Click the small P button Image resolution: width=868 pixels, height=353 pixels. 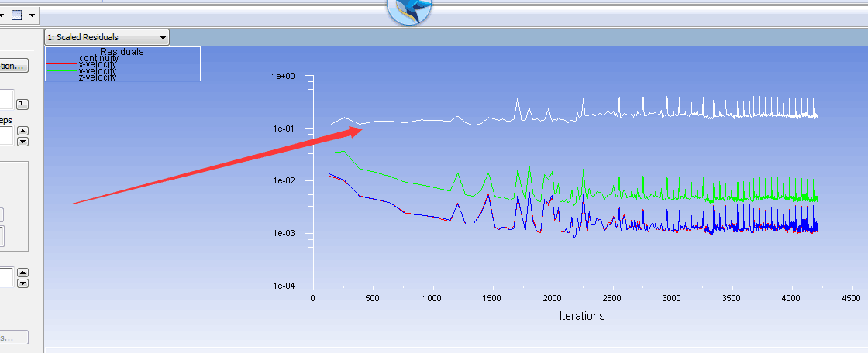pyautogui.click(x=22, y=104)
